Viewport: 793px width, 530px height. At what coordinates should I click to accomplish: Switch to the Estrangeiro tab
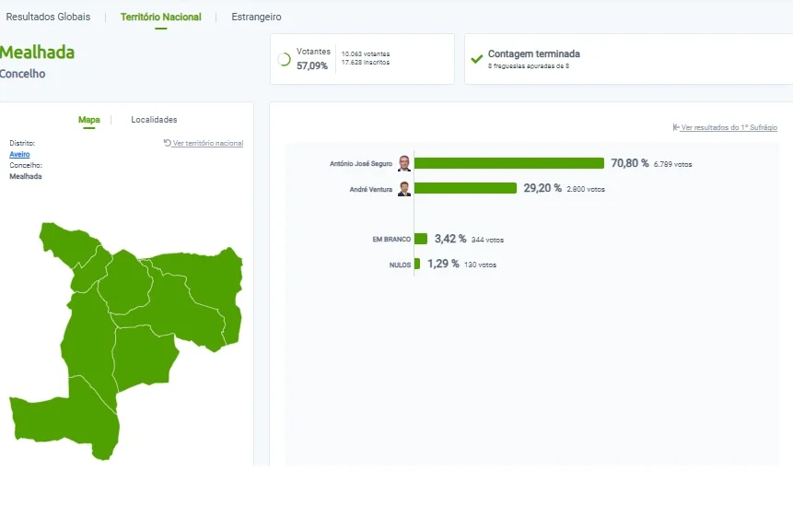pos(256,17)
